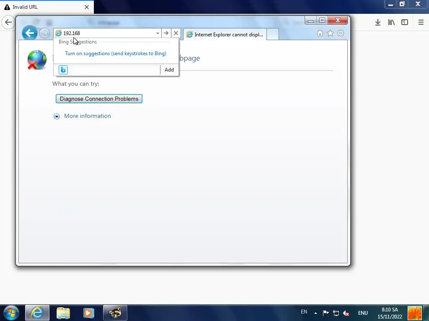Click Diagnose Connection Problems button
429x321 pixels.
(x=99, y=99)
